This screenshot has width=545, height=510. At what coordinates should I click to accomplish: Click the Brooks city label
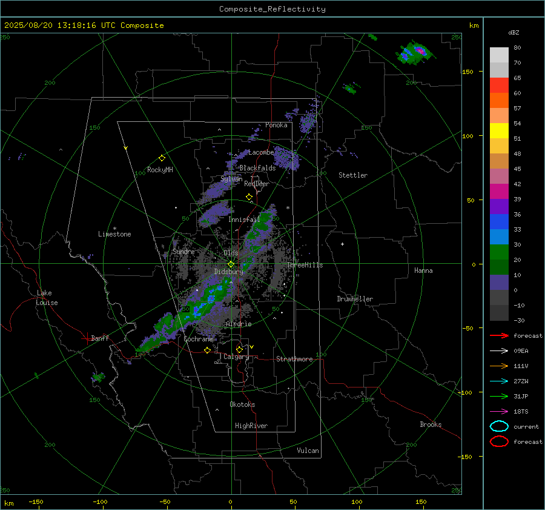click(431, 424)
